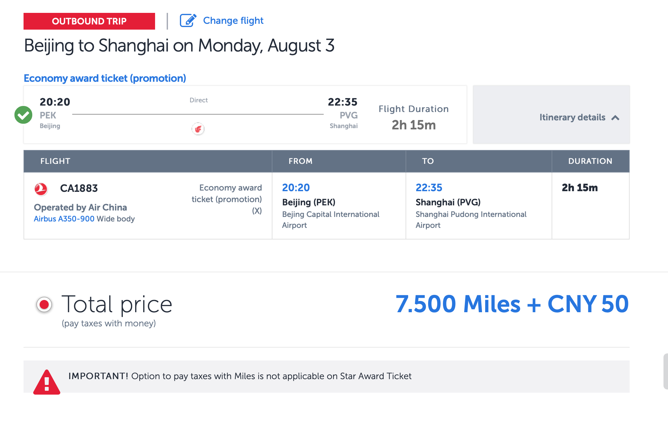Click the Change flight pencil icon
668x421 pixels.
pos(188,21)
